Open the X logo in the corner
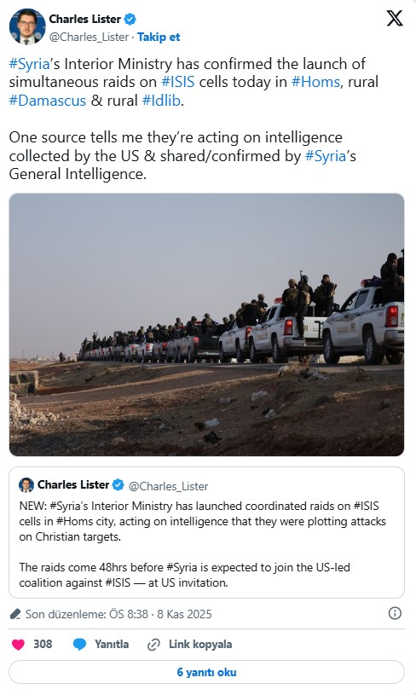This screenshot has width=416, height=695. pos(395,19)
